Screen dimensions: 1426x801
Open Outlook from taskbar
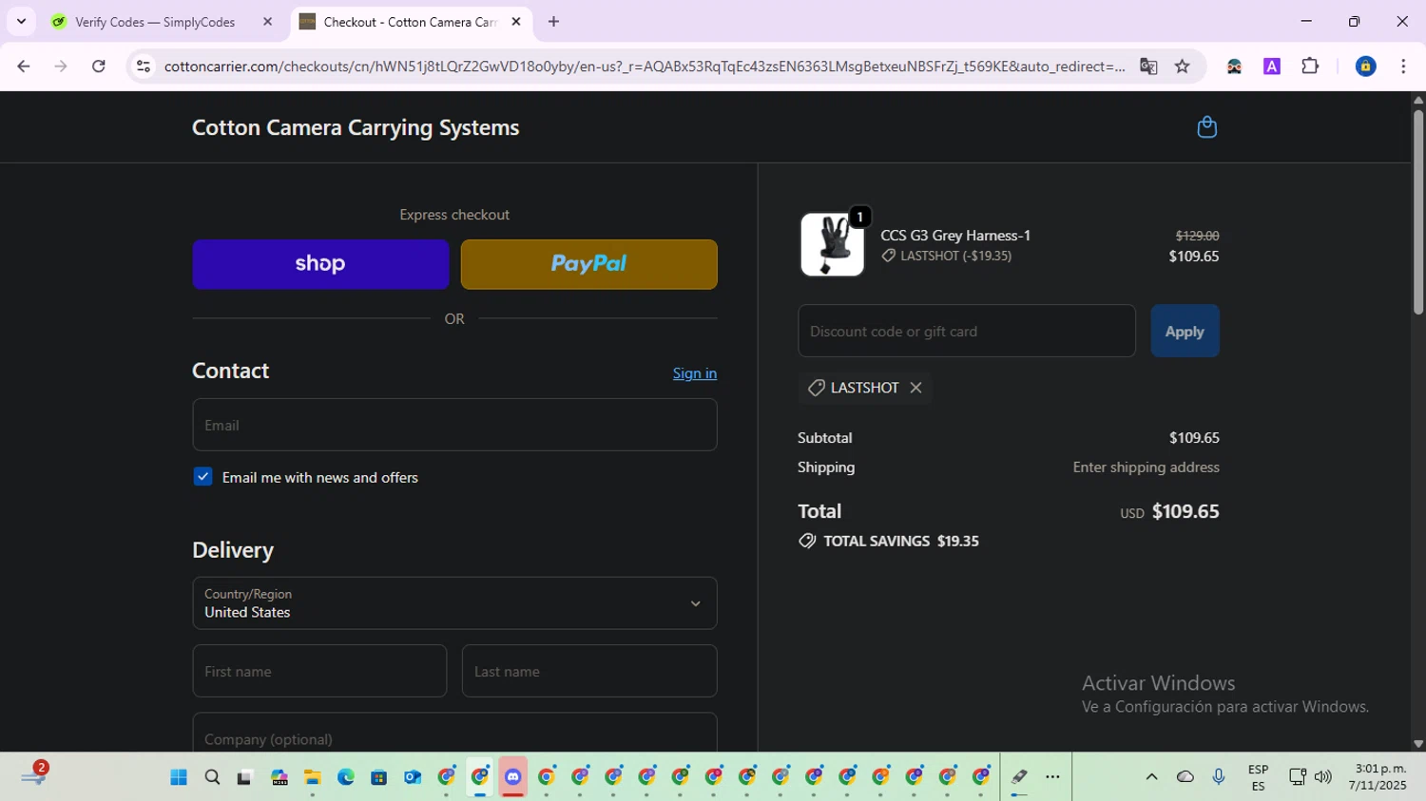(x=413, y=777)
